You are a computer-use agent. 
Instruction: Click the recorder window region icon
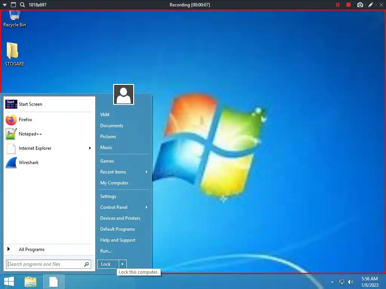[x=14, y=5]
